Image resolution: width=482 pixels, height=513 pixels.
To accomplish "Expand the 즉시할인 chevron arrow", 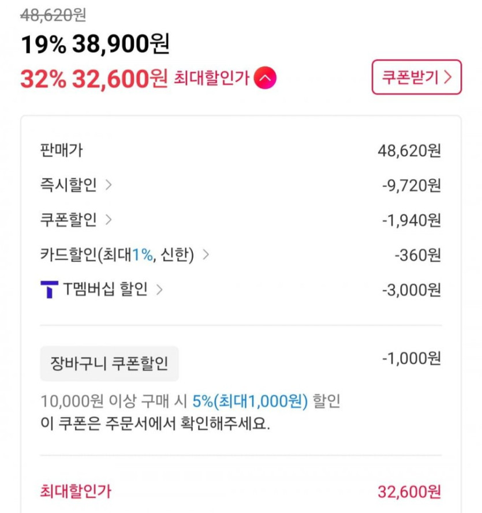I will (109, 185).
